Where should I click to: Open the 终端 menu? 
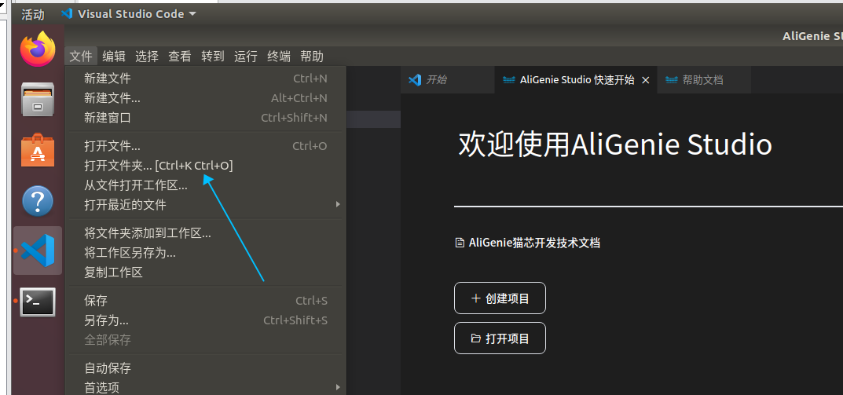coord(278,56)
